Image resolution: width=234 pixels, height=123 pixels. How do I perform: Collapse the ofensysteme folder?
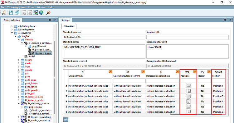(x=12, y=33)
